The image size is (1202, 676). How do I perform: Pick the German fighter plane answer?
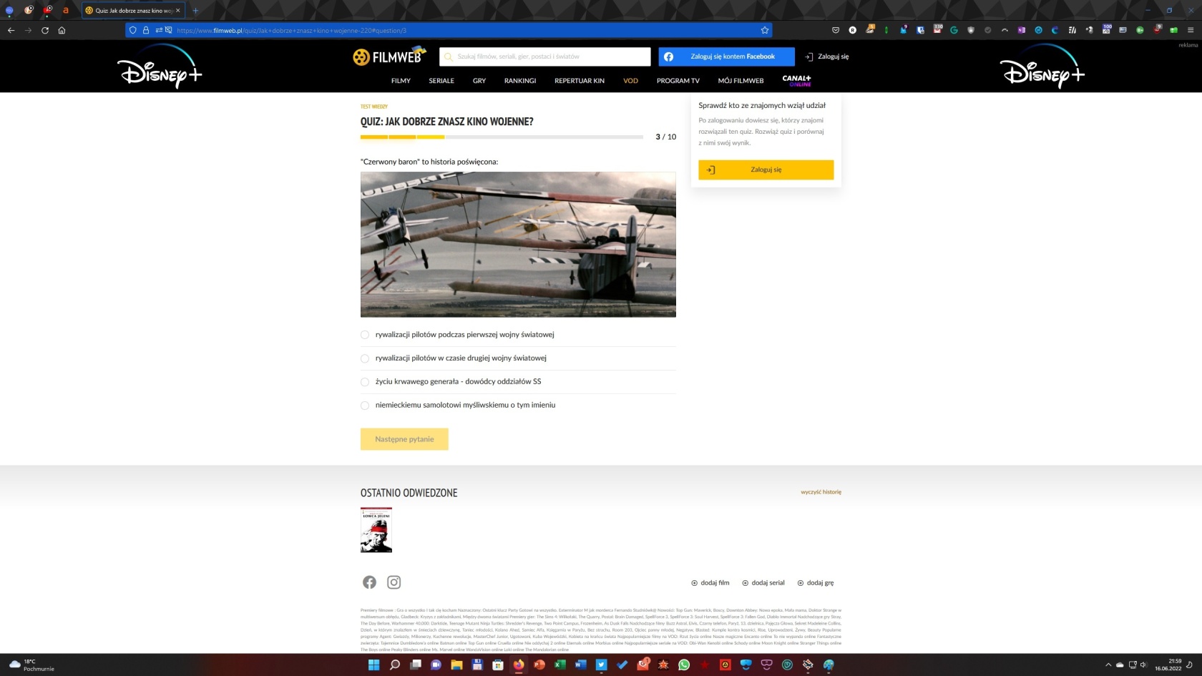[365, 406]
